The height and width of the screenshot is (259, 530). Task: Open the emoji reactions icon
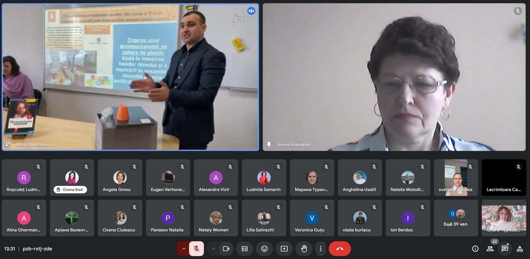coord(264,249)
